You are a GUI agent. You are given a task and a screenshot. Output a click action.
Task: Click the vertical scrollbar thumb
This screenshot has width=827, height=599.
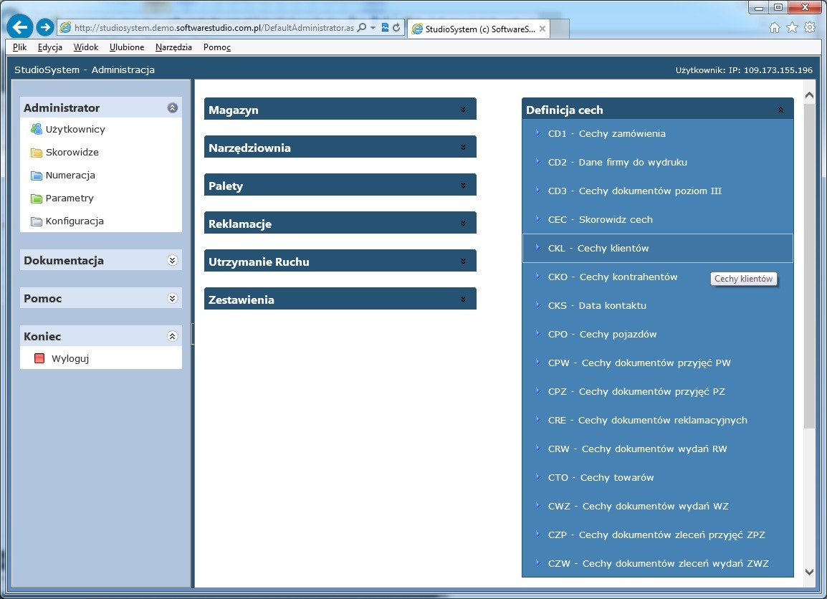tap(810, 266)
